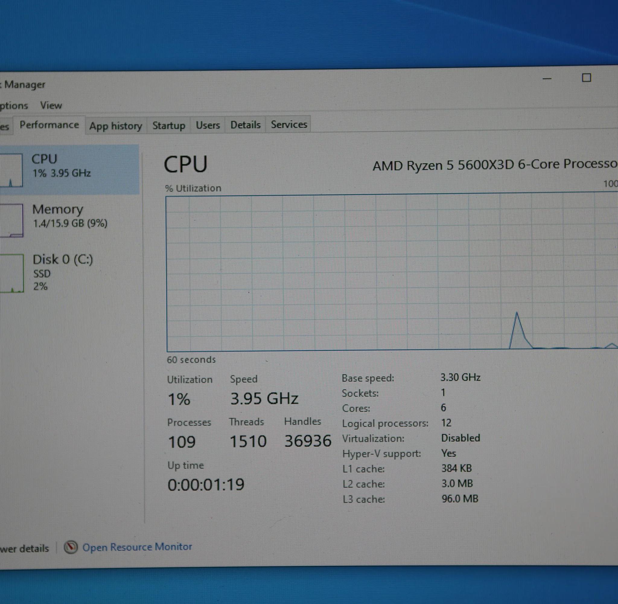Image resolution: width=618 pixels, height=604 pixels.
Task: Maximize the Task Manager window
Action: point(586,78)
